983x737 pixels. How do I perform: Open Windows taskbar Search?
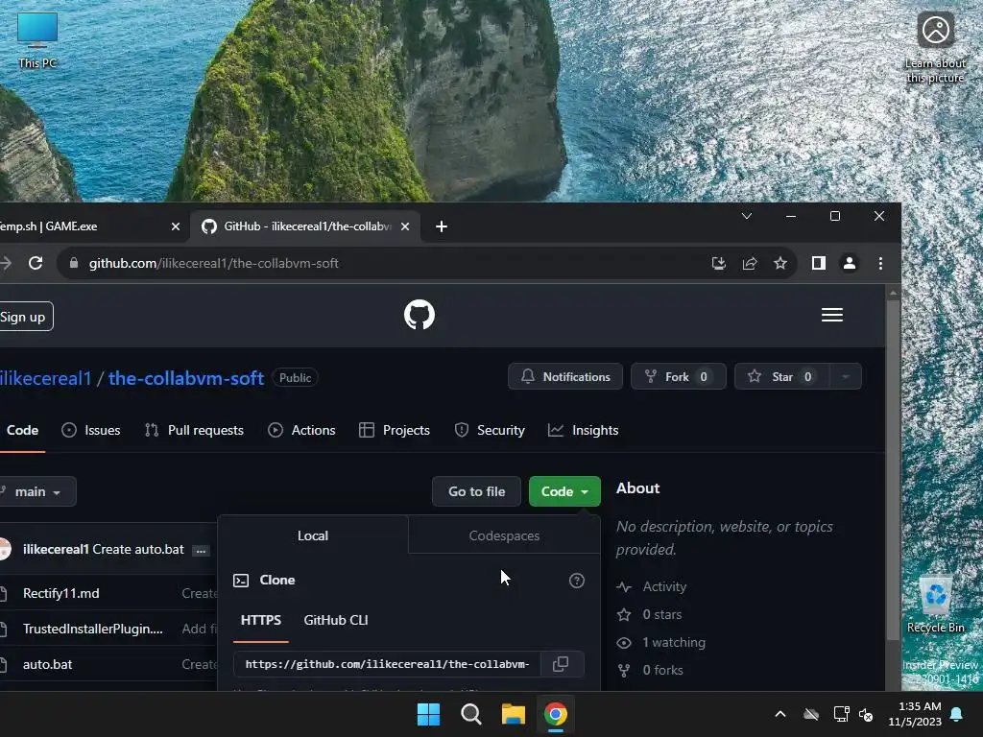pos(470,714)
